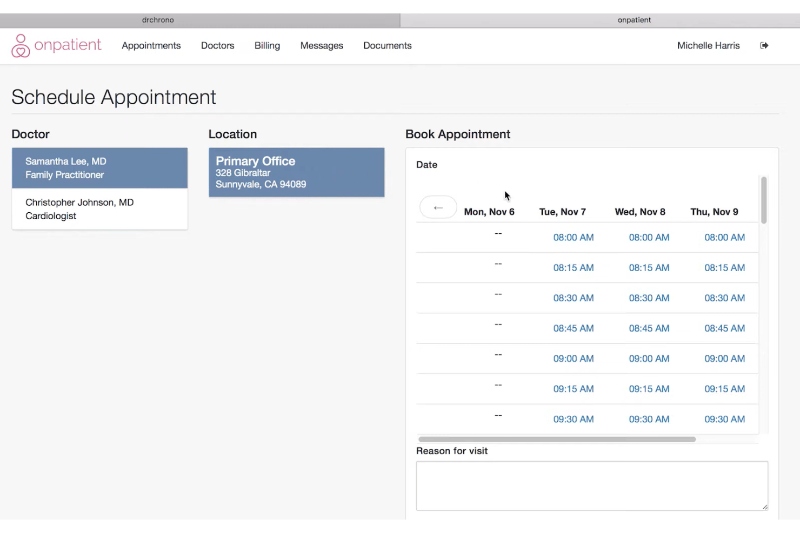Book 08:45 AM on Wed, Nov 8
This screenshot has width=800, height=533.
click(649, 328)
